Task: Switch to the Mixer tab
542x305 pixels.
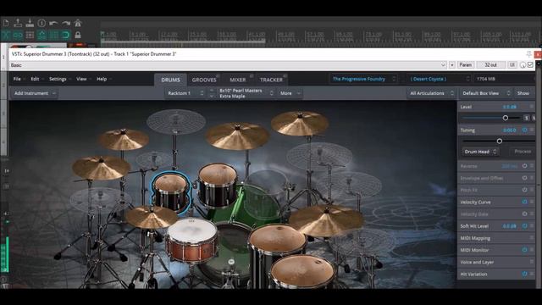Action: tap(238, 80)
